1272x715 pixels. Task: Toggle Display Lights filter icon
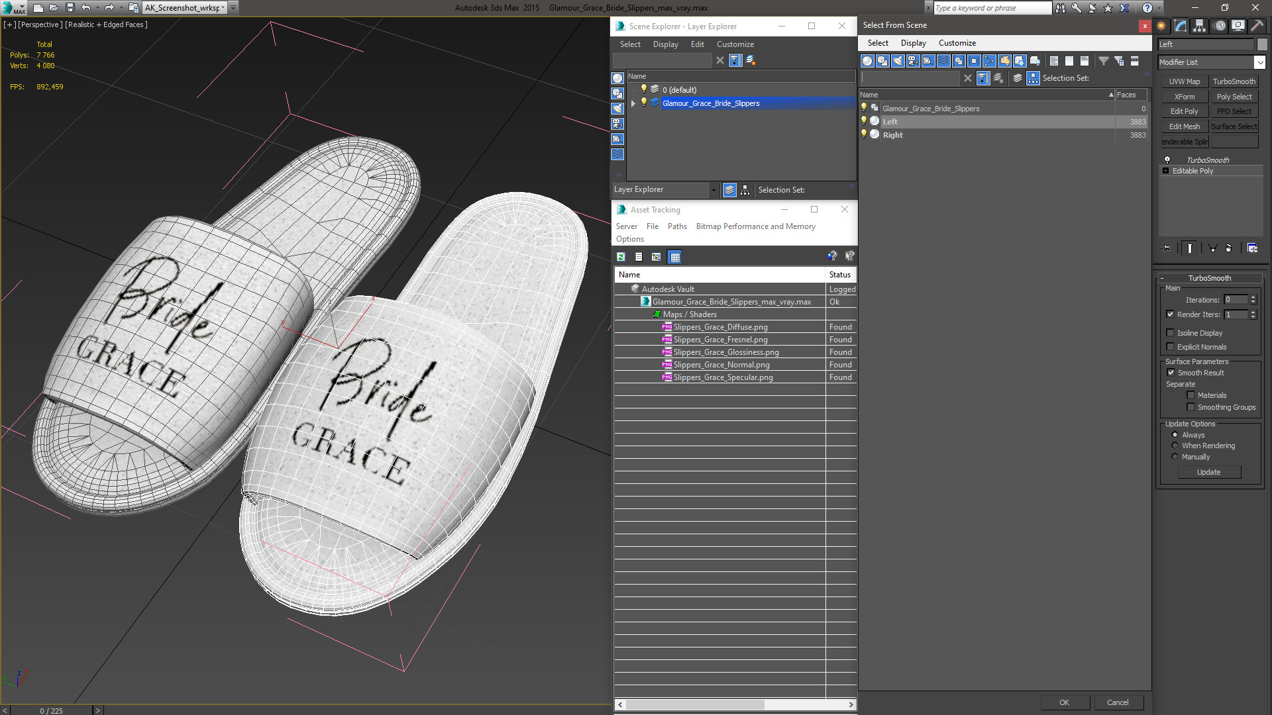point(898,61)
